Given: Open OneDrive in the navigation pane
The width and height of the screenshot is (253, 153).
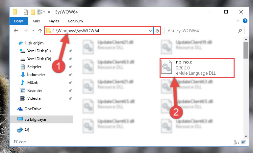Looking at the screenshot, I should coord(33,109).
